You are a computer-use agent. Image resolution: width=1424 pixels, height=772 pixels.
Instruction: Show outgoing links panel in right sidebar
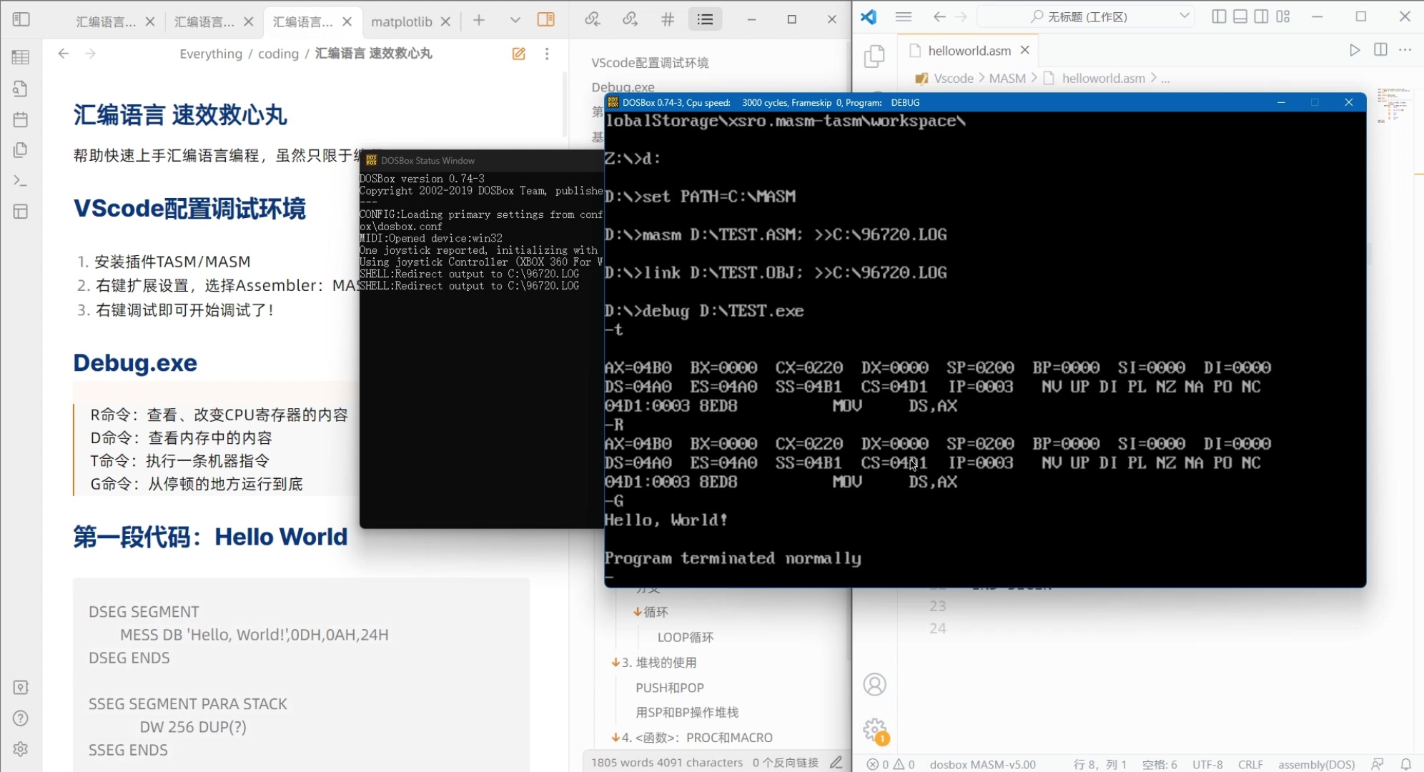coord(630,19)
